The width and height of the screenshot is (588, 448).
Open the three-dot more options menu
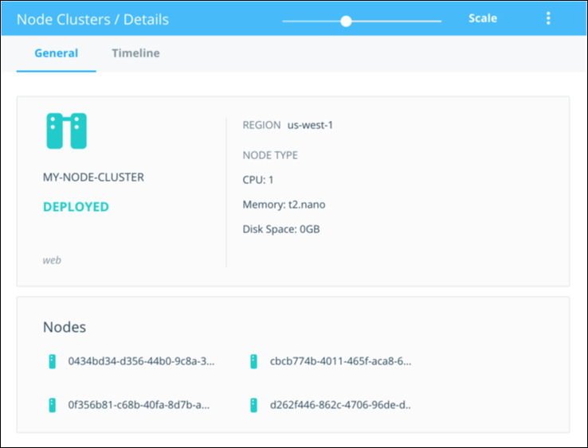coord(547,18)
